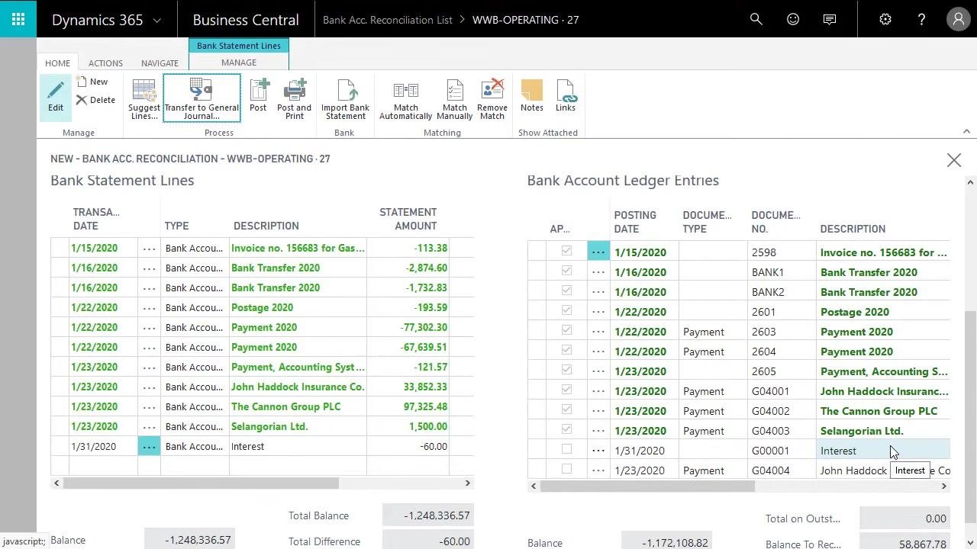Click Suggest Lines in the ribbon
This screenshot has height=549, width=977.
[144, 99]
